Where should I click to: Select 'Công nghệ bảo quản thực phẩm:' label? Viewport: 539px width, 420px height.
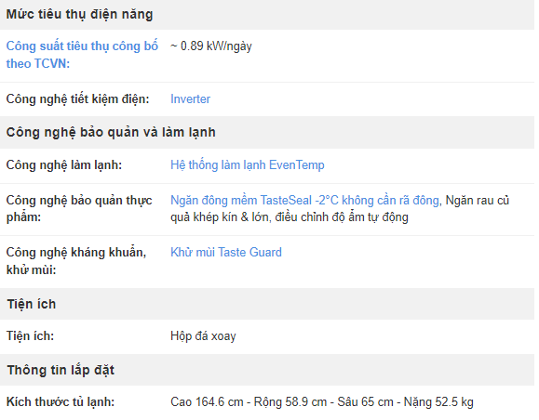79,209
